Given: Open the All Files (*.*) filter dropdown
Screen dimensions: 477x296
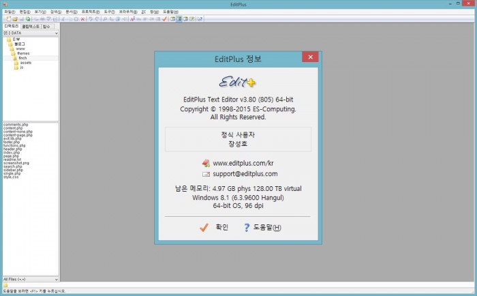Looking at the screenshot, I should pos(31,279).
